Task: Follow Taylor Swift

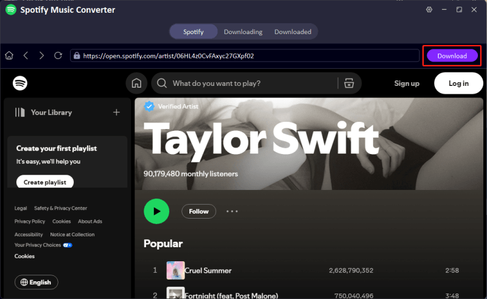Action: [x=199, y=211]
